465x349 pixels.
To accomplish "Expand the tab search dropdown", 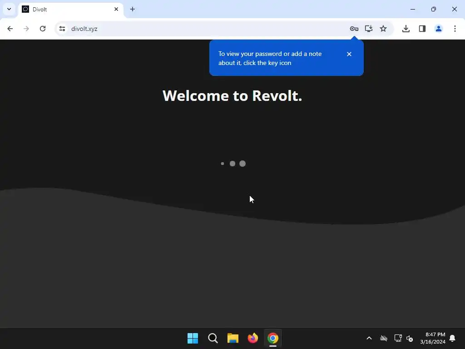I will [x=9, y=9].
